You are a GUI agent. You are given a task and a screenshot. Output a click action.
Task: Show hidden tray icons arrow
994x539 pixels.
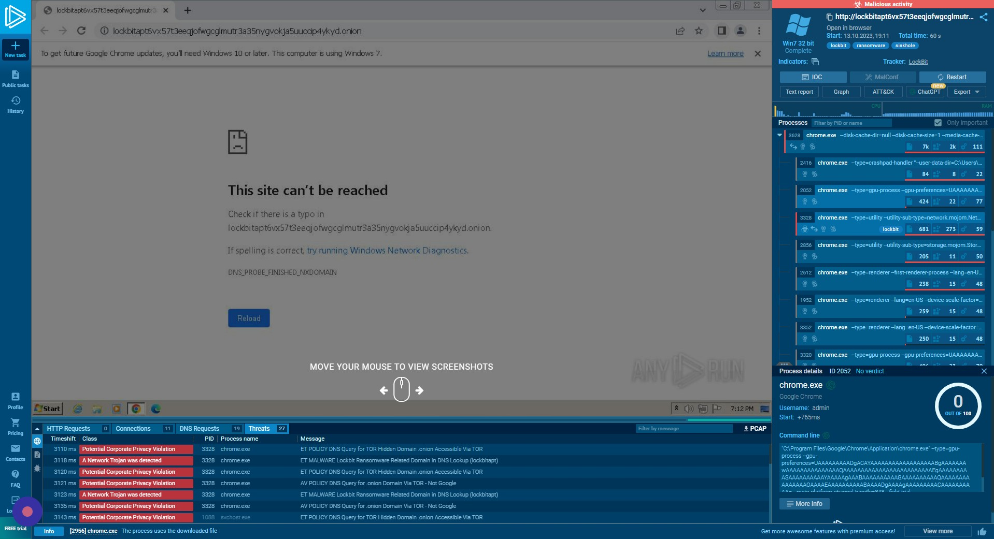pos(676,409)
